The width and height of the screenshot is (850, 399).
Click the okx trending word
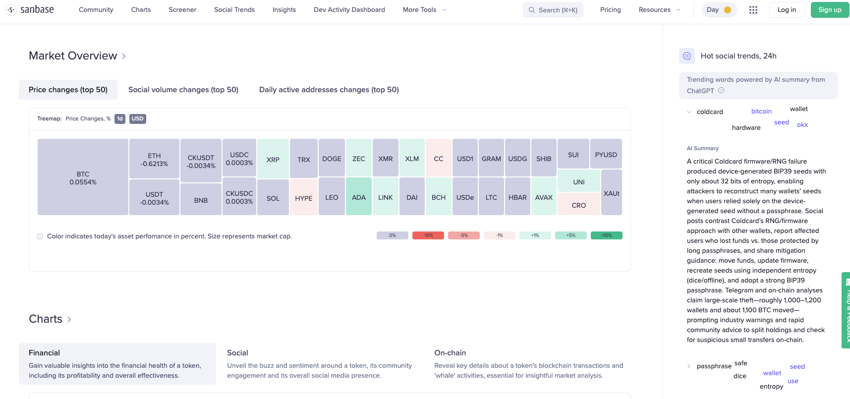802,125
